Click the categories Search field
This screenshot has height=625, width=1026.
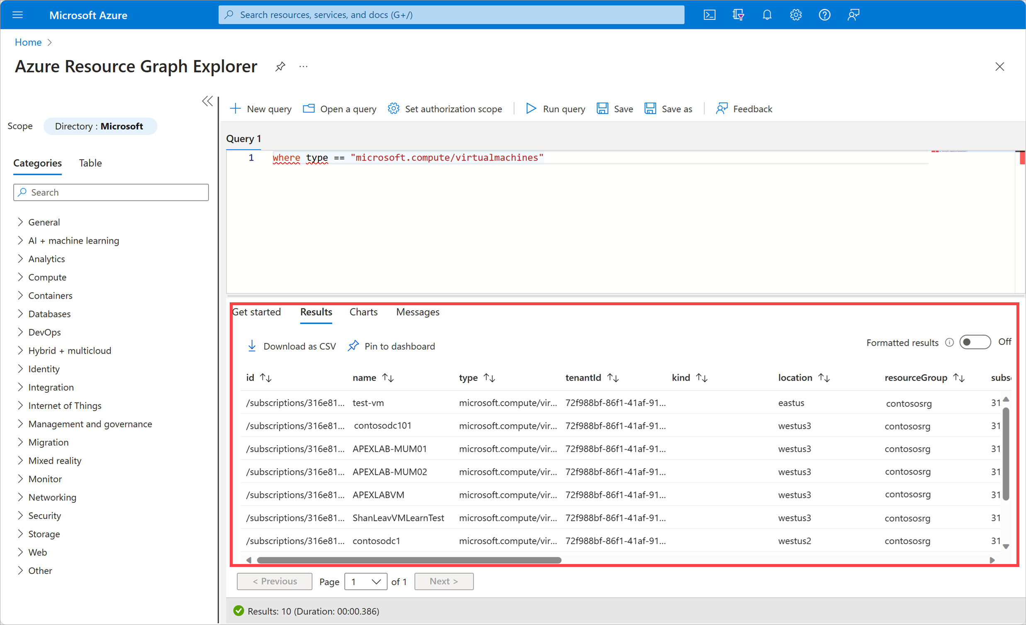[111, 192]
